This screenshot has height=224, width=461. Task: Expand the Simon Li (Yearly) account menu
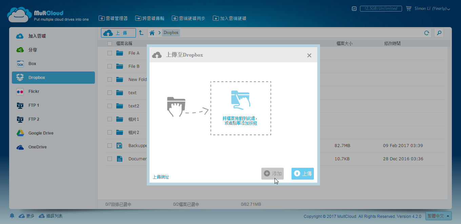[432, 8]
